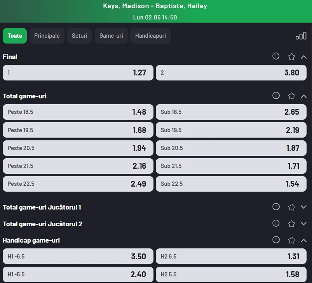Select odds 1.27 for player 1 win

tap(78, 73)
